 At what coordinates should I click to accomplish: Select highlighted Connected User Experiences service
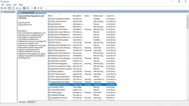point(82,85)
